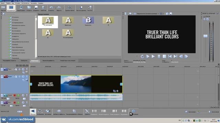Image resolution: width=220 pixels, height=123 pixels.
Task: Open the overlays grid dropdown arrow
Action: coord(164,14)
